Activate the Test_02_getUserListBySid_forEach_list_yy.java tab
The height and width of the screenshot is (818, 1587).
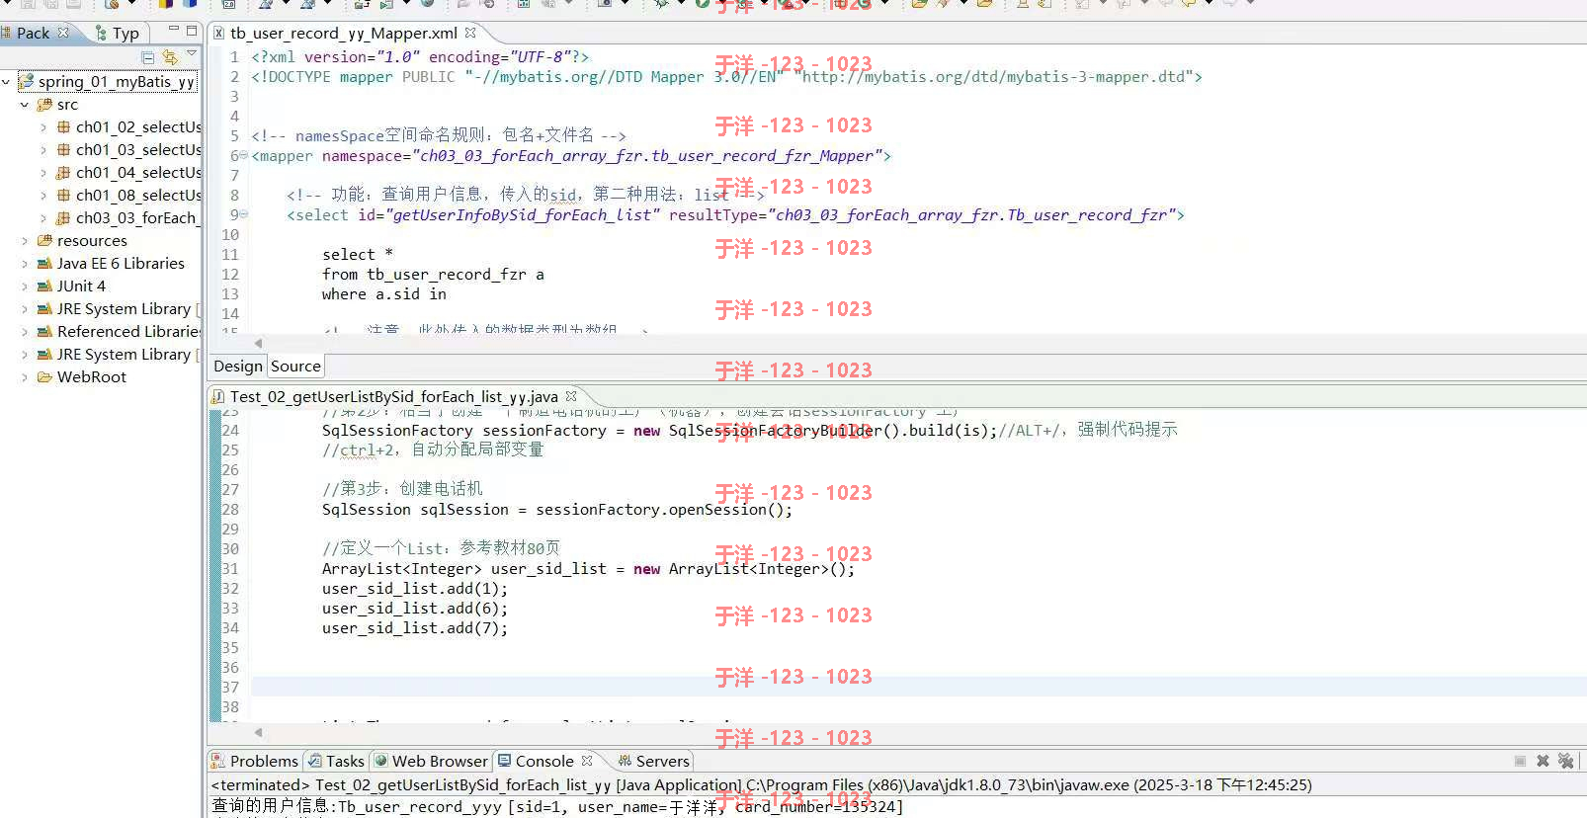393,396
